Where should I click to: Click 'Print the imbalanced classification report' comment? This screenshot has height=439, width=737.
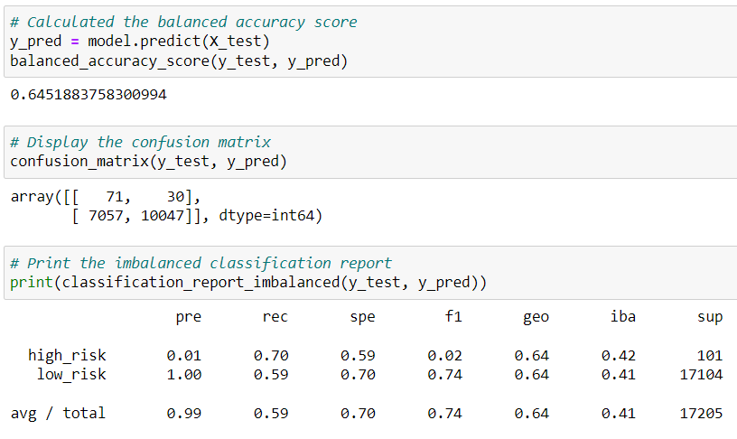201,263
